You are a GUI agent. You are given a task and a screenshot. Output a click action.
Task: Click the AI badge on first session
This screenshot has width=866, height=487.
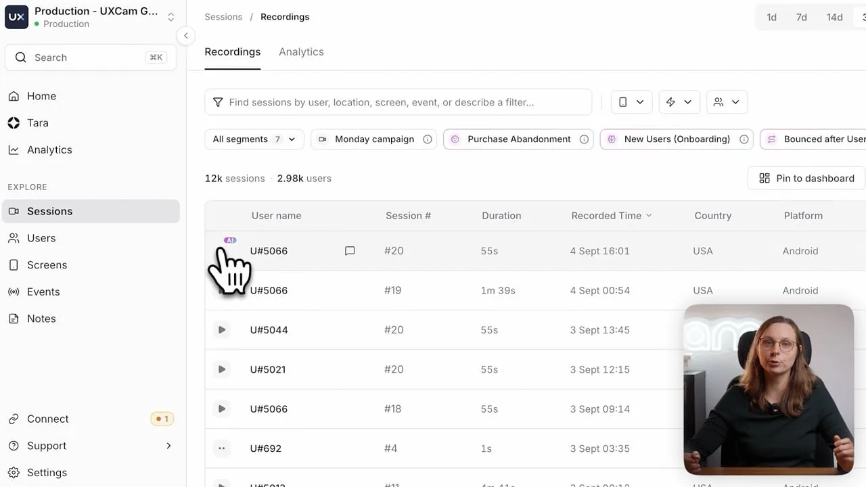coord(230,240)
